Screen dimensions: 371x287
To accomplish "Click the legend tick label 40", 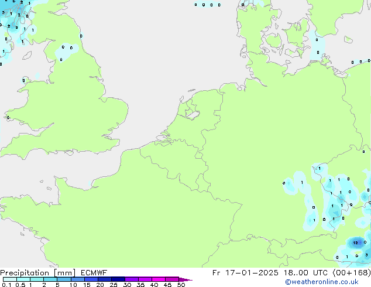I will pyautogui.click(x=154, y=285).
